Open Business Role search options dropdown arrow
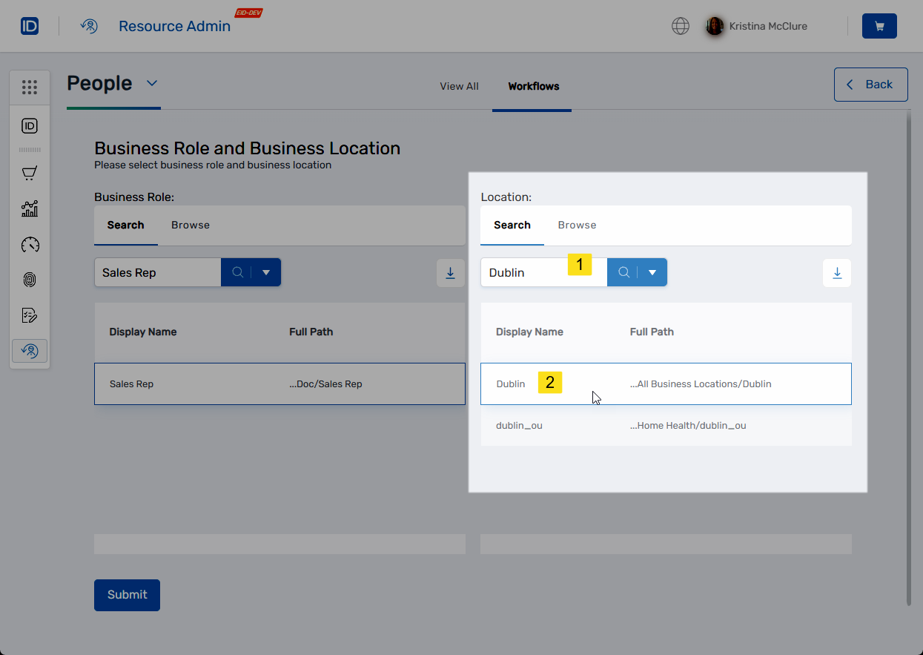The height and width of the screenshot is (655, 923). point(266,272)
